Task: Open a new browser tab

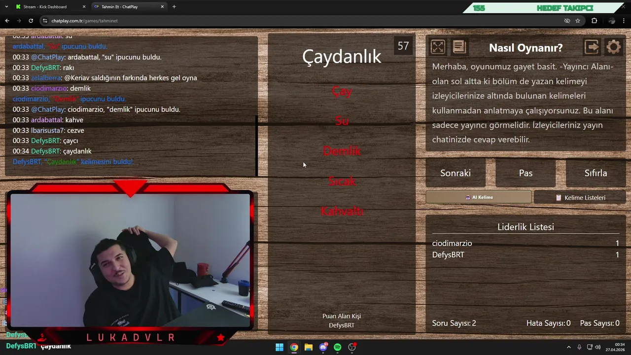Action: pyautogui.click(x=174, y=6)
